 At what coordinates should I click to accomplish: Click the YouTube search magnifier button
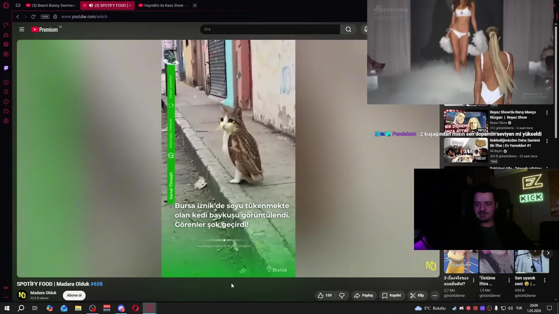348,29
